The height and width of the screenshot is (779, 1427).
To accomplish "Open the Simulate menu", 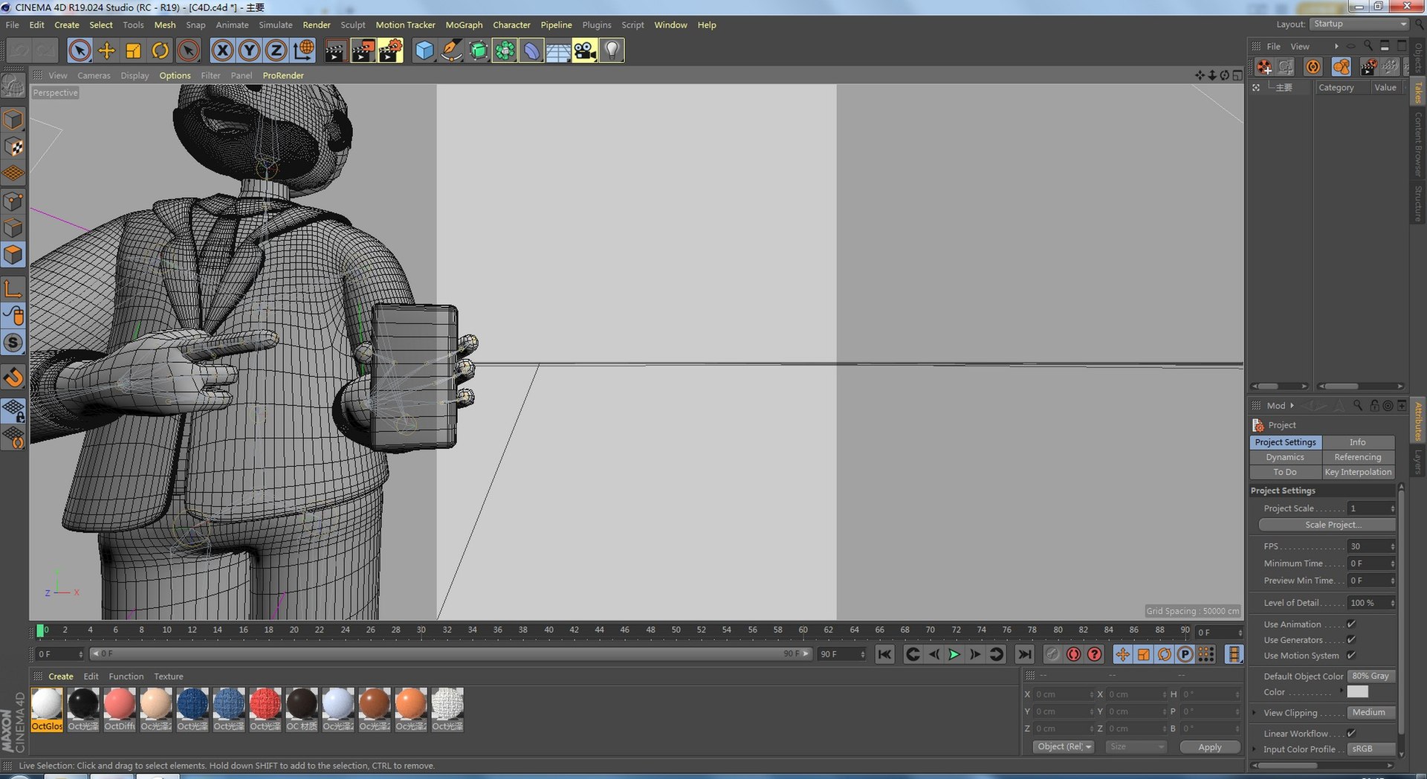I will tap(276, 25).
